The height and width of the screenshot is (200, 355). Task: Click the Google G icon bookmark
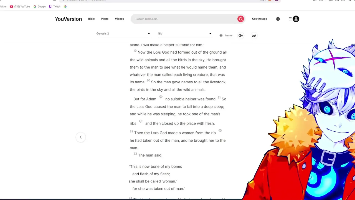point(65,6)
